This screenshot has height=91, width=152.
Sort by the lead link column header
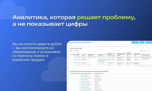tap(102, 55)
